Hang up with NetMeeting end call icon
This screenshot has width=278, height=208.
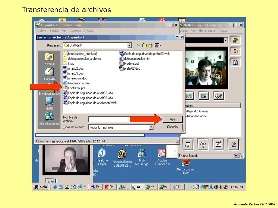tap(235, 52)
